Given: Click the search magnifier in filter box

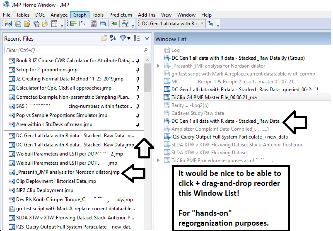Looking at the screenshot, I should [x=145, y=50].
